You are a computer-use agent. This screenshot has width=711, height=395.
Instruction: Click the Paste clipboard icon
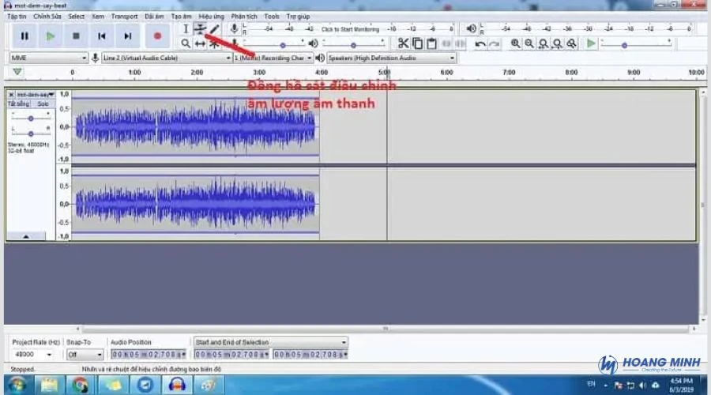[x=431, y=43]
